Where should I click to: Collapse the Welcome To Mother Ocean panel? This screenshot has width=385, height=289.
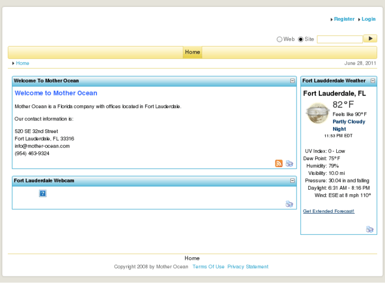[x=292, y=81]
